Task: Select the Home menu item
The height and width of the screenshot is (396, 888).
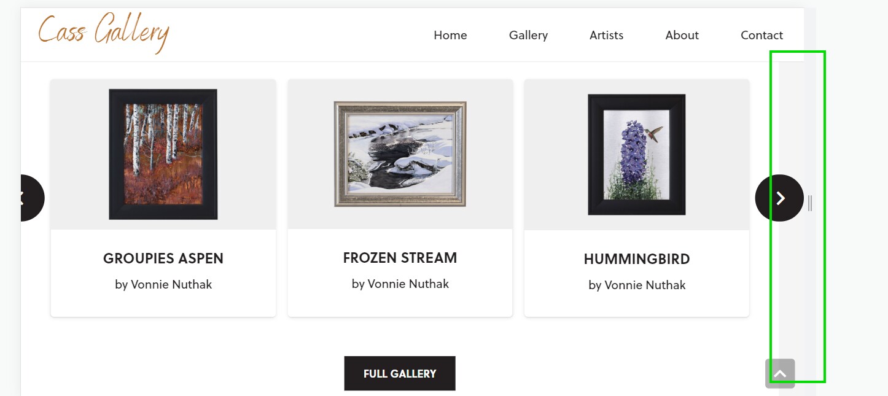Action: pos(450,35)
